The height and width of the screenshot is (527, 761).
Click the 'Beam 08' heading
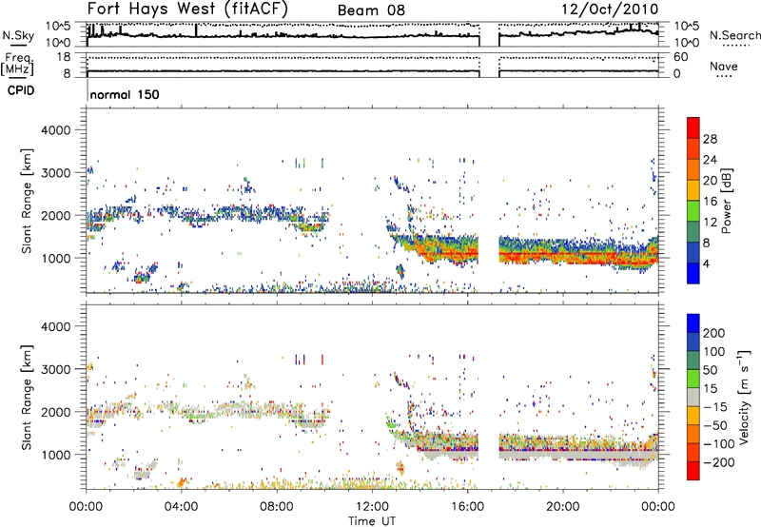coord(371,10)
